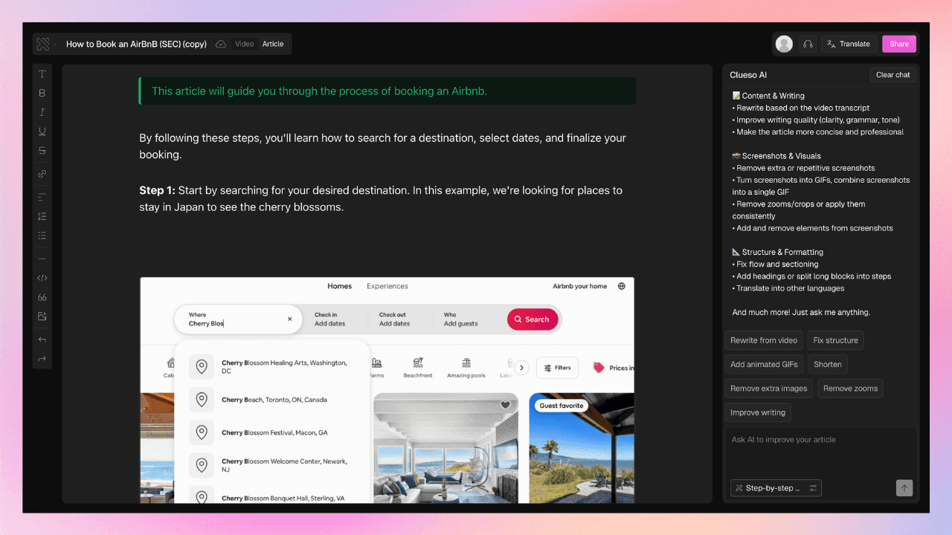The image size is (952, 535).
Task: Toggle underline formatting
Action: click(42, 132)
